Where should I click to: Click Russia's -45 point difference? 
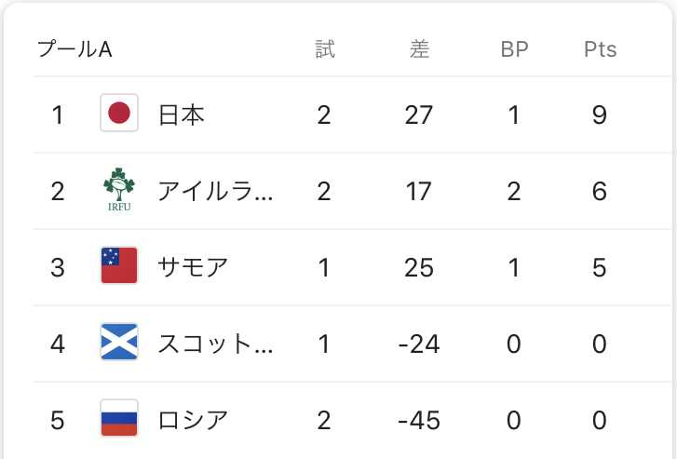point(419,421)
